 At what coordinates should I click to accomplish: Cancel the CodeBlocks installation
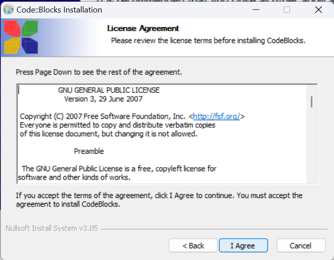click(x=301, y=246)
